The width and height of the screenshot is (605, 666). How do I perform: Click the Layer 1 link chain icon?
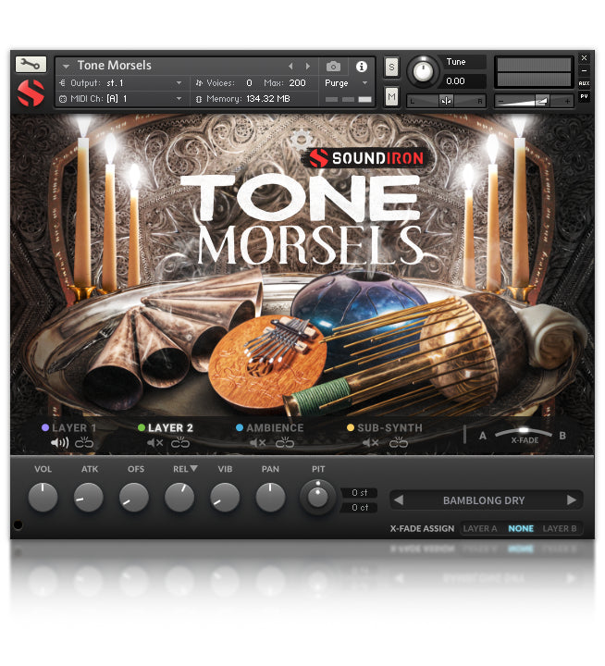[x=85, y=443]
